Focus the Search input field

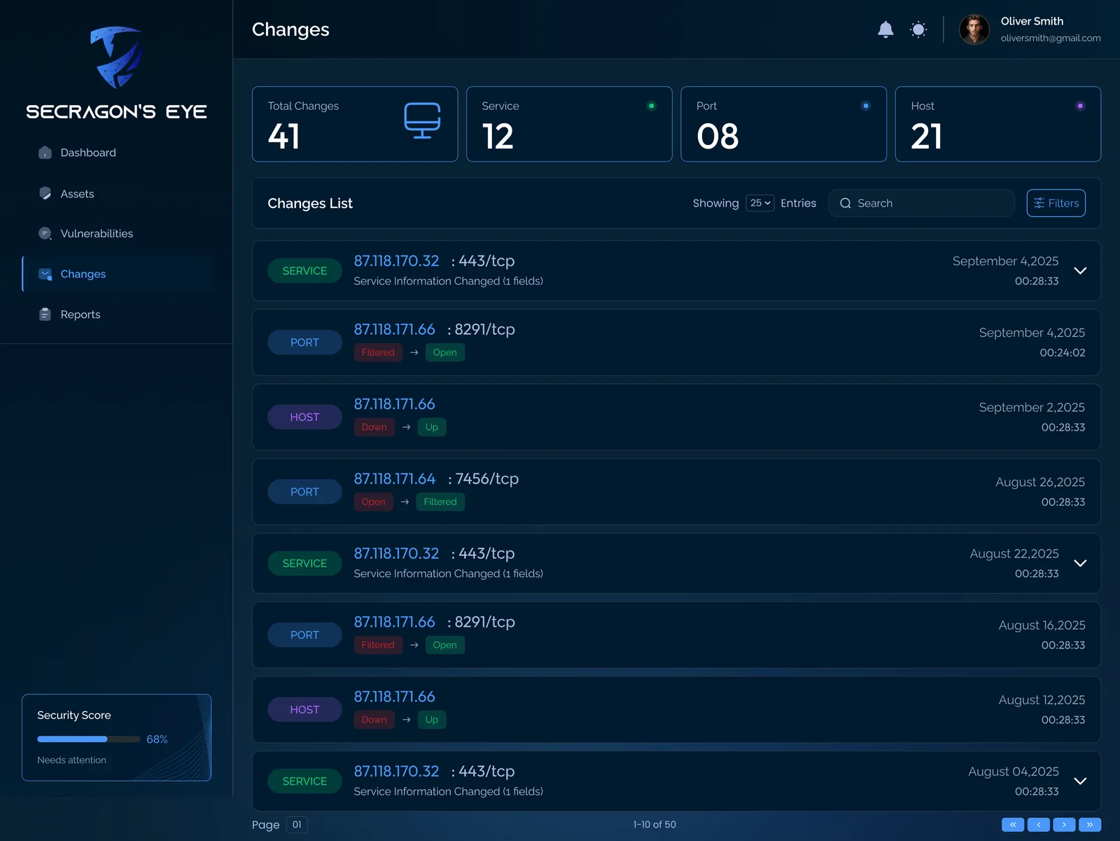coord(921,203)
